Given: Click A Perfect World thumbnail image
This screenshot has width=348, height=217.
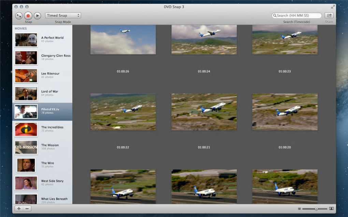Looking at the screenshot, I should pos(26,40).
